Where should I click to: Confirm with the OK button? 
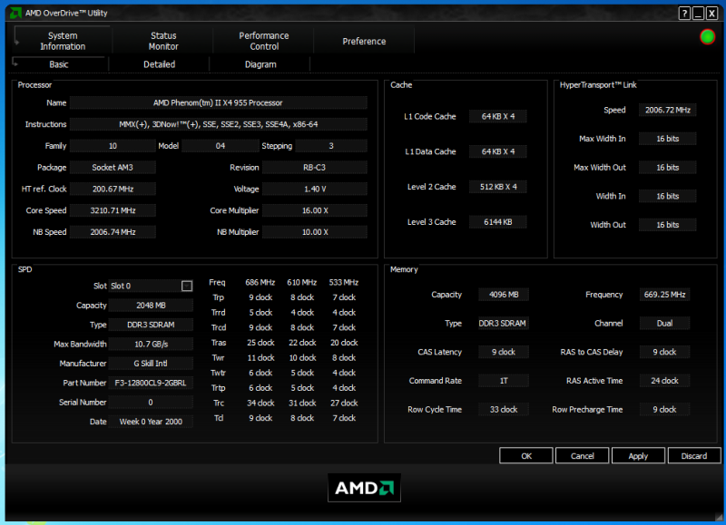(x=526, y=455)
